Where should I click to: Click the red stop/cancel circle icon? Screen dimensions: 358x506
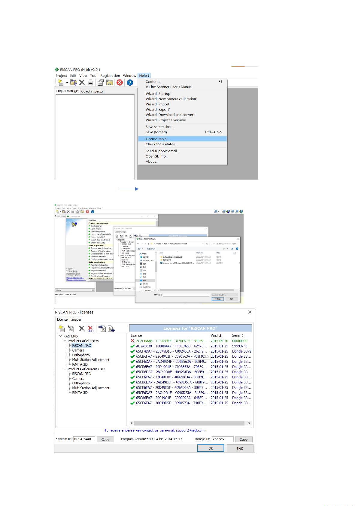120,83
